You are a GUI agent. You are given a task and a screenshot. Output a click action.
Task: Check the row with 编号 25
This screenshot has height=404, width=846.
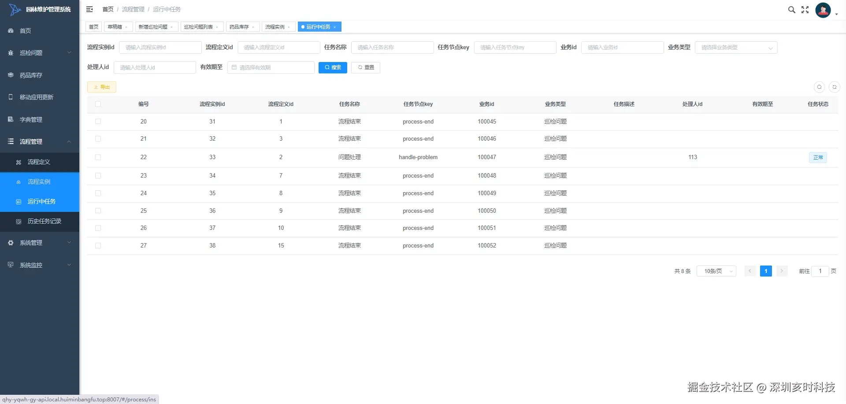(x=98, y=211)
